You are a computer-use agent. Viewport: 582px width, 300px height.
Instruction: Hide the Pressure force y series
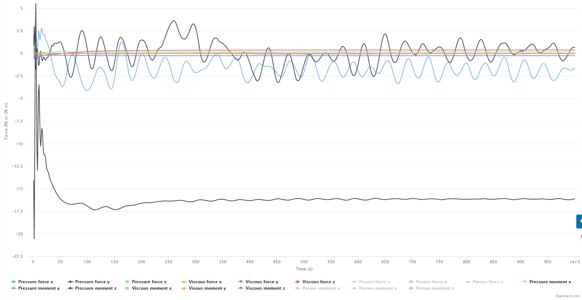coord(92,282)
